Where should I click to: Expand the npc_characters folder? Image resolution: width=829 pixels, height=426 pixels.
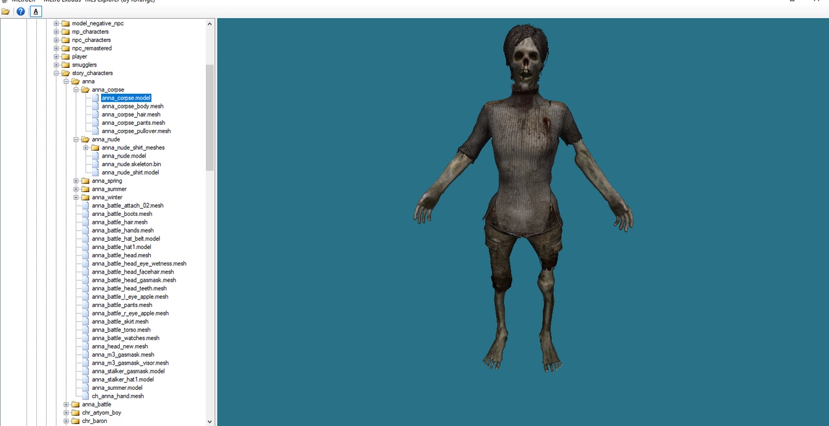[56, 40]
